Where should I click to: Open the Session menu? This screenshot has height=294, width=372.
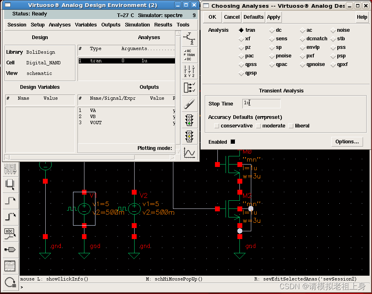click(x=17, y=25)
